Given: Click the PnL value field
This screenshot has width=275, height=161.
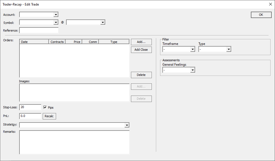Looking at the screenshot, I should [x=30, y=116].
